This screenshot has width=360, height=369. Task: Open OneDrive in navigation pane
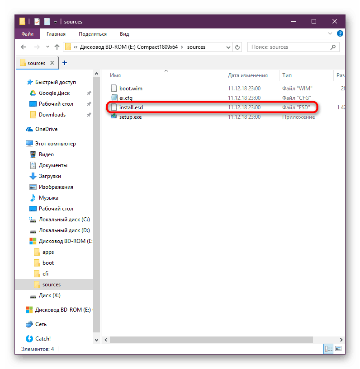[x=46, y=129]
